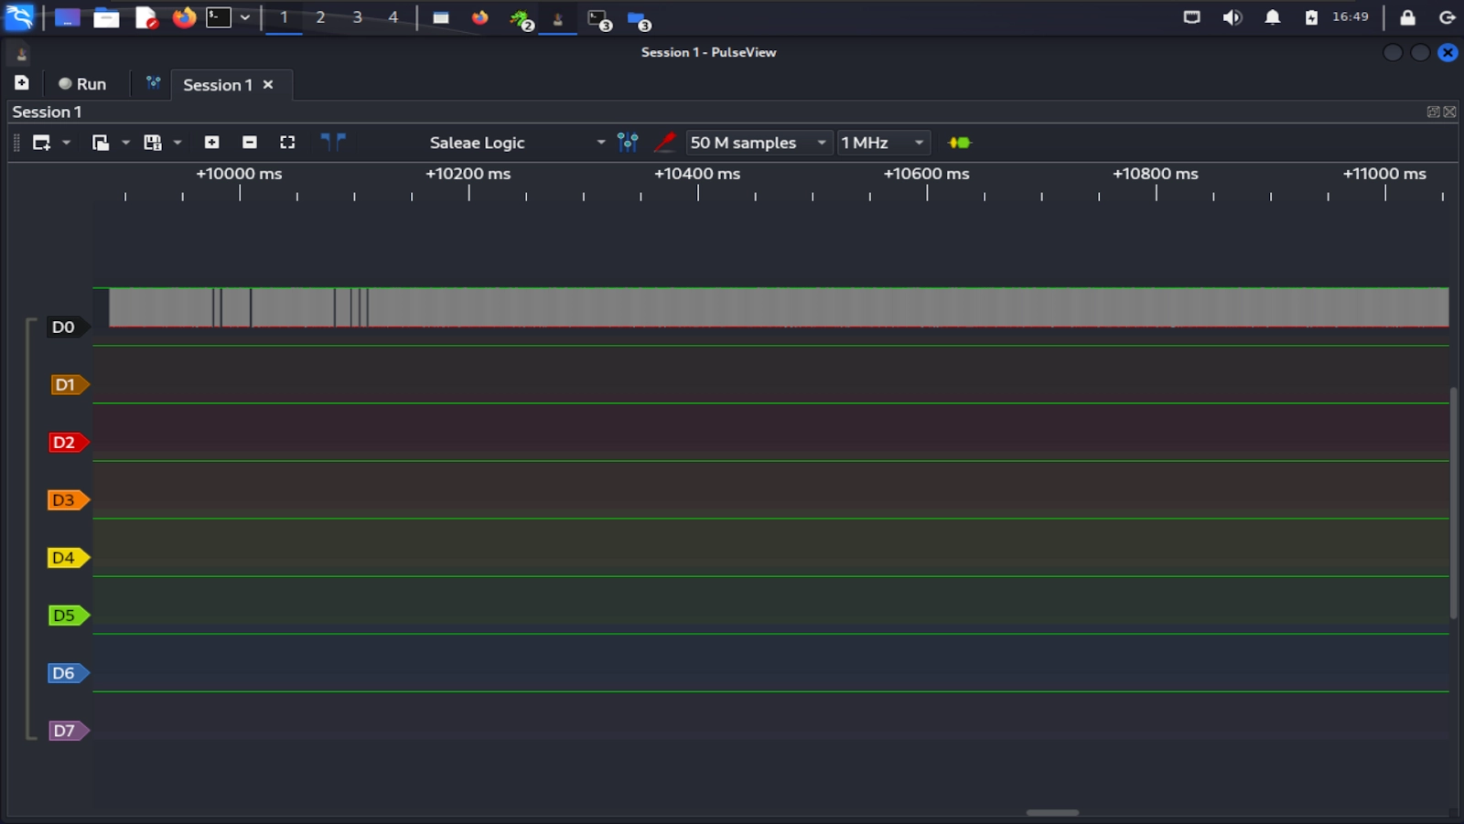Toggle the D5 channel label
Screen dimensions: 1464x824
point(65,615)
